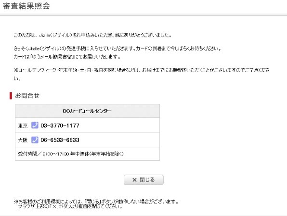Click the ゴールデンウィーク holiday notice paragraph

[141, 74]
